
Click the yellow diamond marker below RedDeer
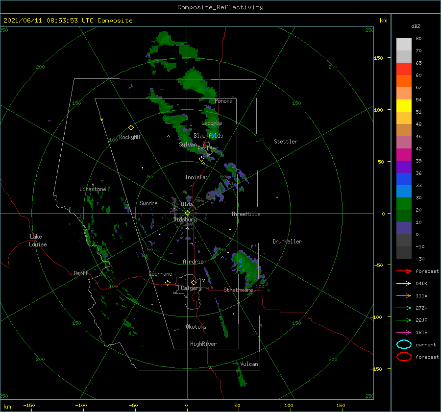(201, 159)
